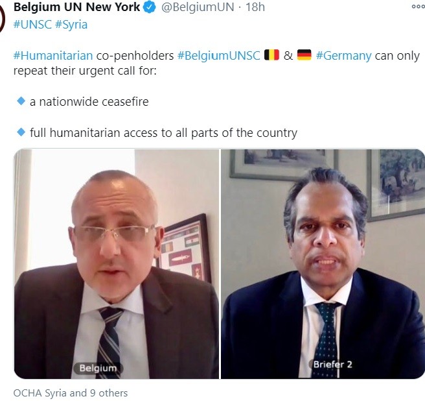Open the #UNSC hashtag
Image resolution: width=425 pixels, height=401 pixels.
(x=32, y=25)
